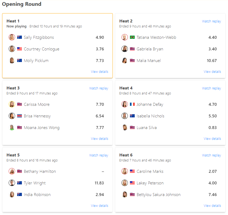Screen dimensions: 228x215
Task: Click the Brazil flag beside Tatiana Weston-Webb
Action: pyautogui.click(x=132, y=37)
